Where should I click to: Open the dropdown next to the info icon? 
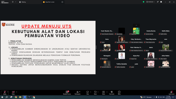[16, 2]
